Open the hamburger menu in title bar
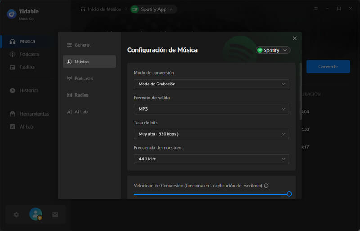This screenshot has height=231, width=360. 316,9
